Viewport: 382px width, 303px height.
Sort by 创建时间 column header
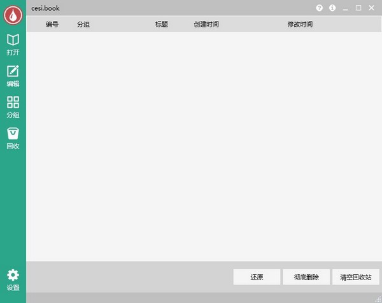click(x=206, y=24)
